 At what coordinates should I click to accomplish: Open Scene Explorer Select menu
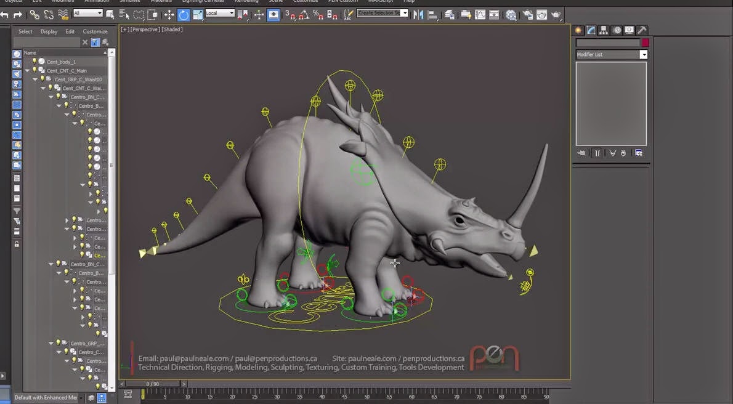click(x=25, y=31)
